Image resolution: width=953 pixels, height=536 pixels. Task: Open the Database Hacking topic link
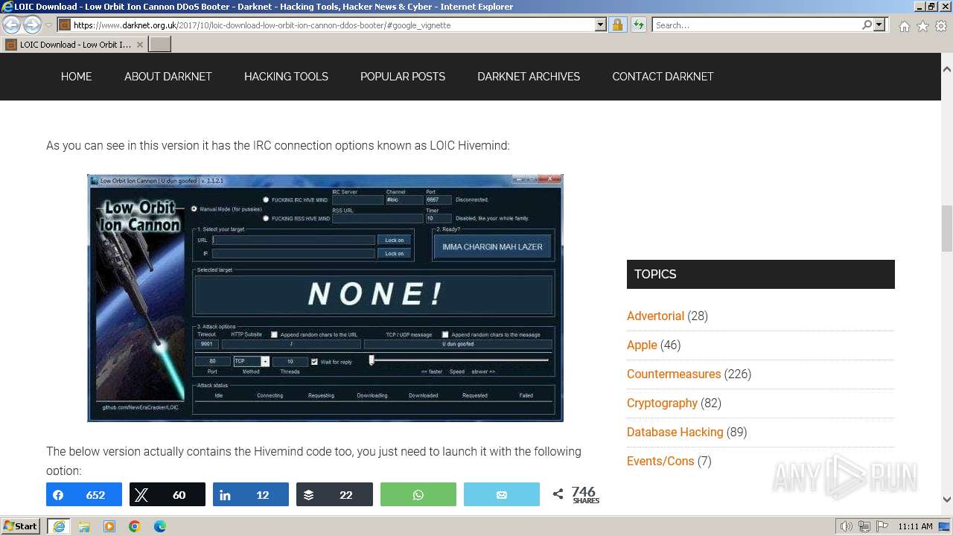pyautogui.click(x=675, y=432)
